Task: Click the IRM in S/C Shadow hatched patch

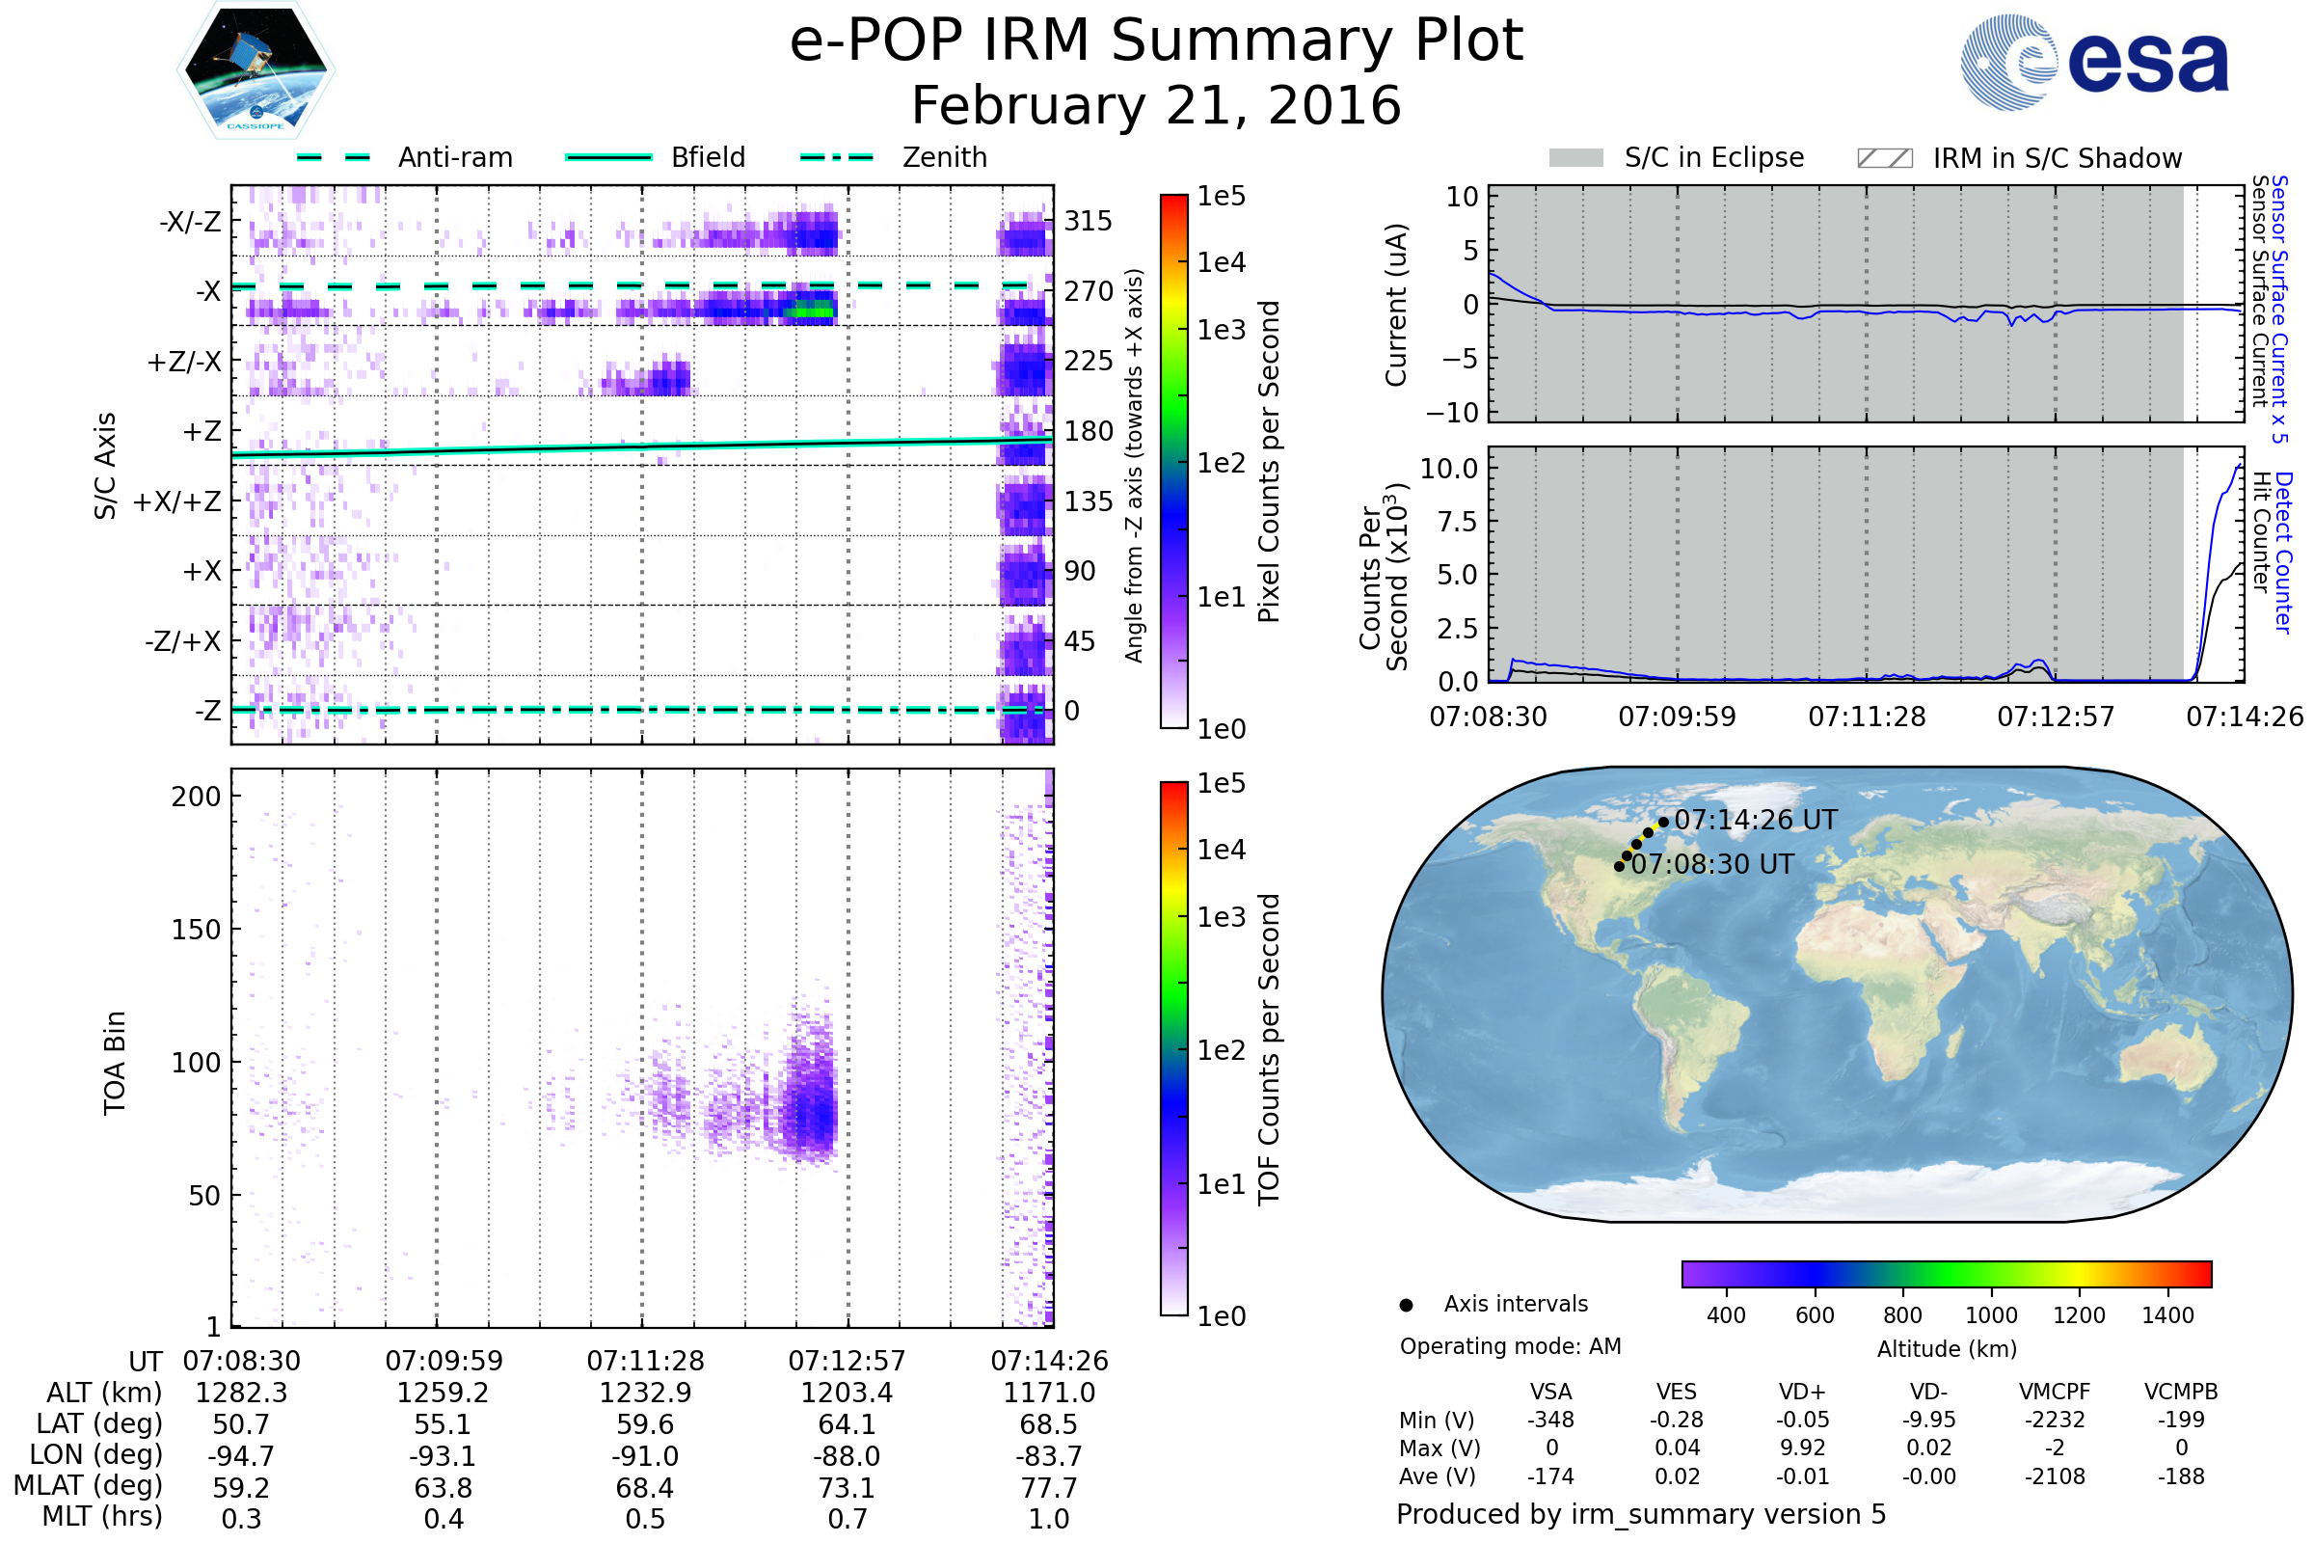Action: pyautogui.click(x=1884, y=158)
